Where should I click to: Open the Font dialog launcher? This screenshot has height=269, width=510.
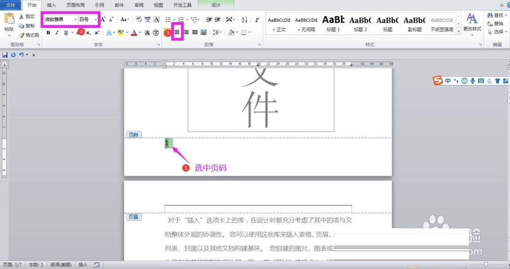[x=158, y=44]
